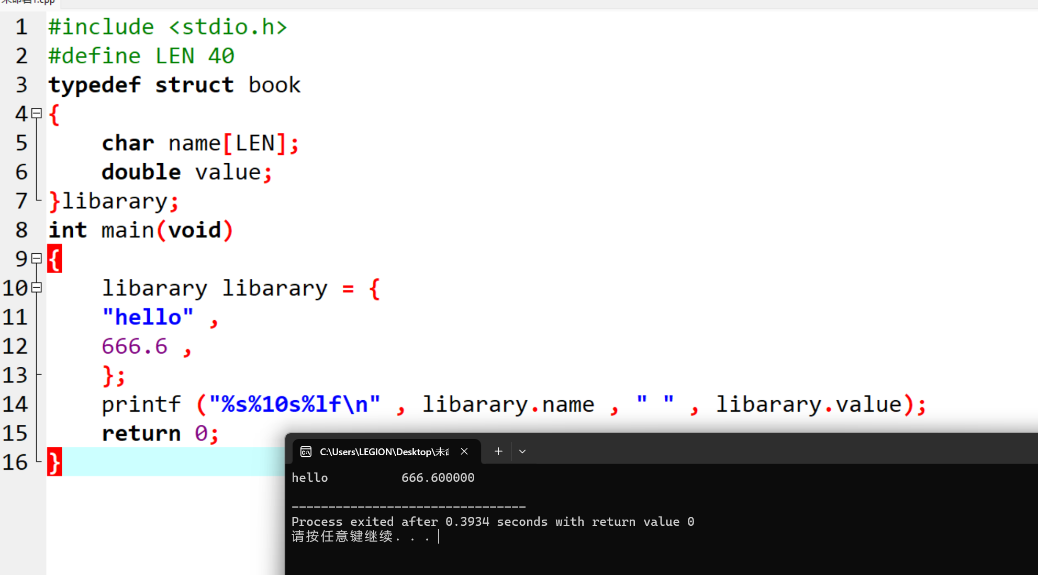The height and width of the screenshot is (575, 1038).
Task: Select the C:\Users\LEGION\Desktop terminal tab
Action: pos(384,452)
